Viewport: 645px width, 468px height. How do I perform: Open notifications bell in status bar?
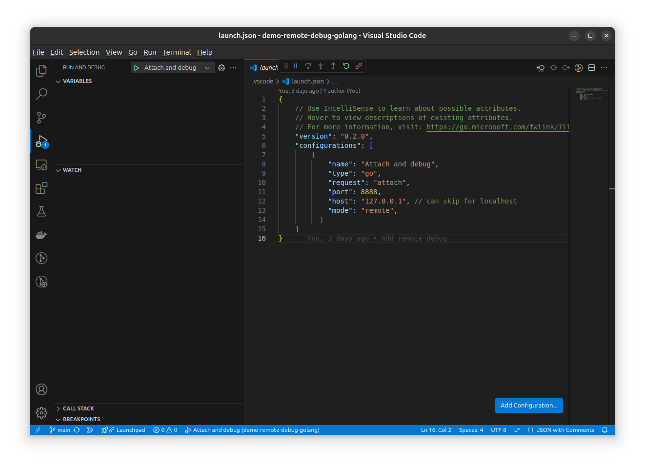point(605,430)
